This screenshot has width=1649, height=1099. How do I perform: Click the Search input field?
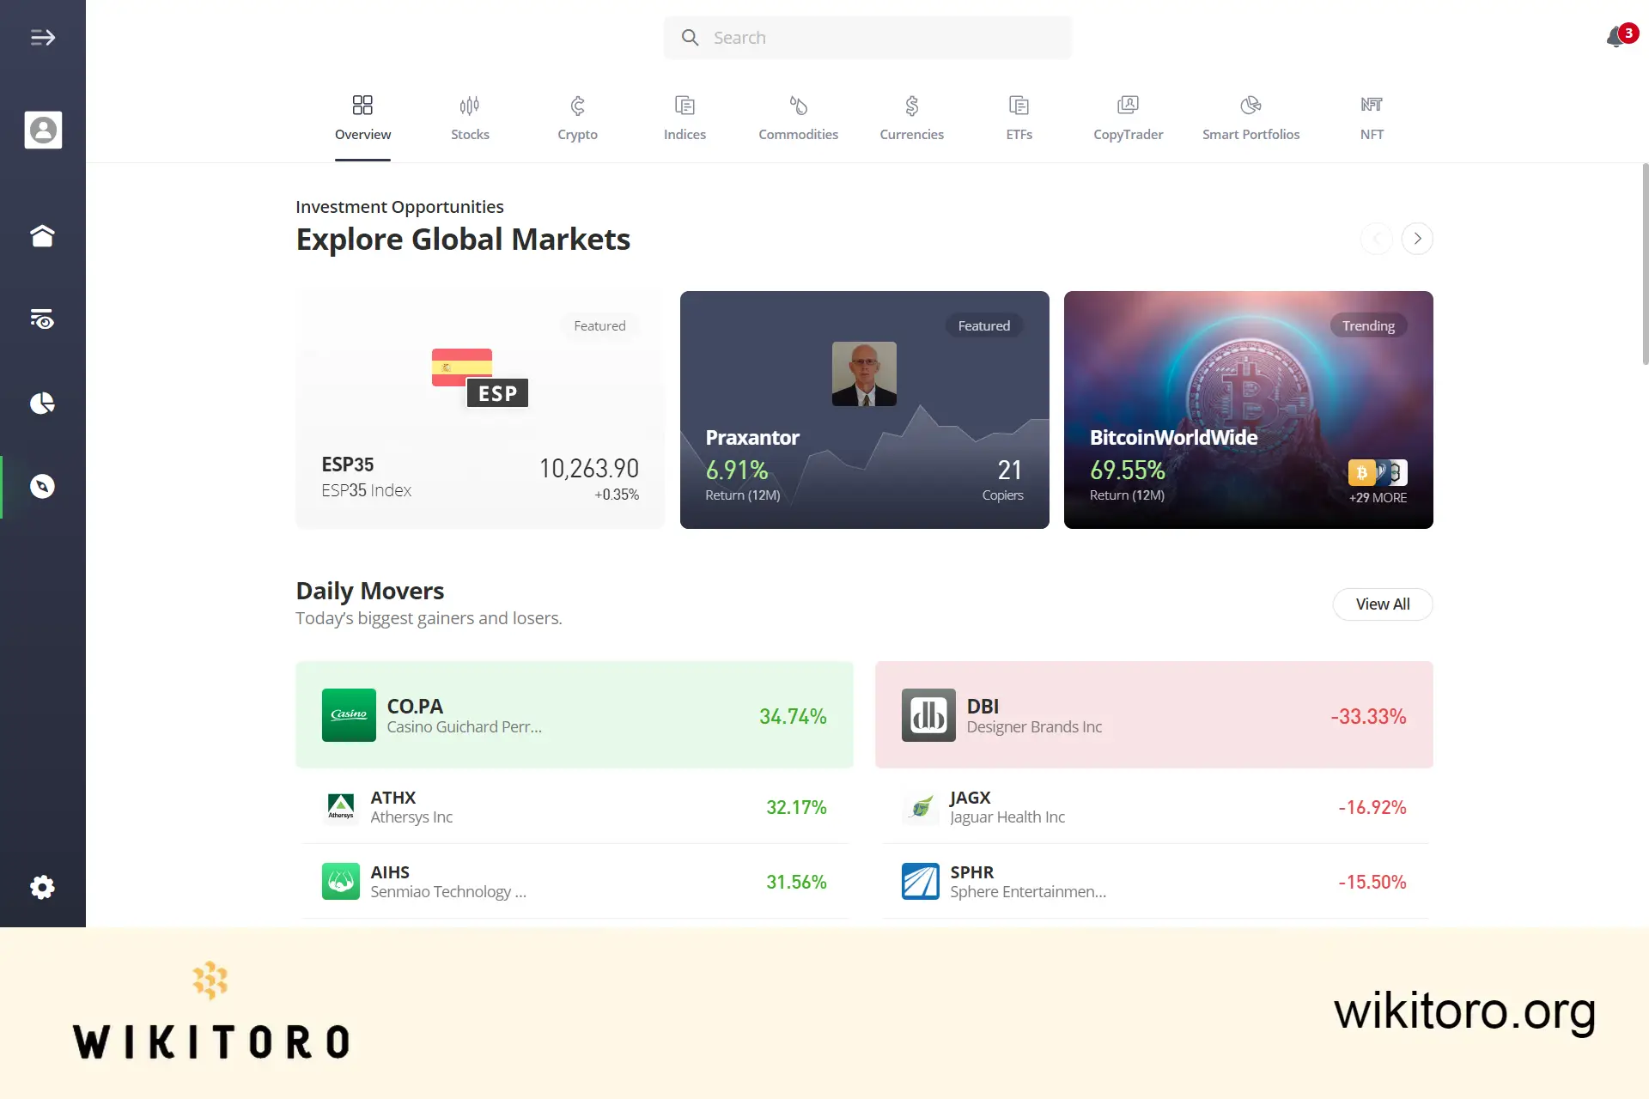867,37
